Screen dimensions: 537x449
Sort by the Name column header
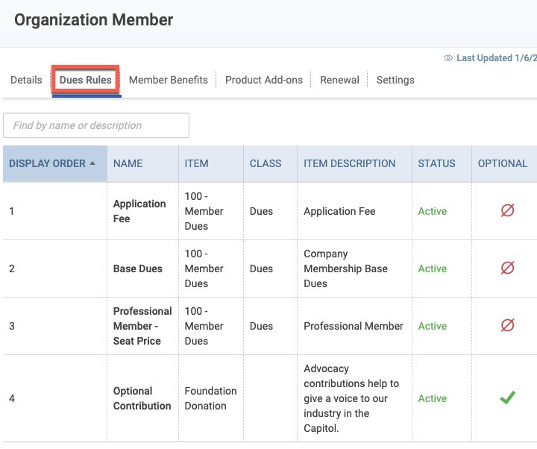pos(128,163)
